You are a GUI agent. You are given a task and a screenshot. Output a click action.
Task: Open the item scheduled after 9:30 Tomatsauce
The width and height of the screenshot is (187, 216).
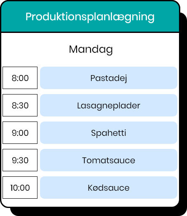point(109,187)
